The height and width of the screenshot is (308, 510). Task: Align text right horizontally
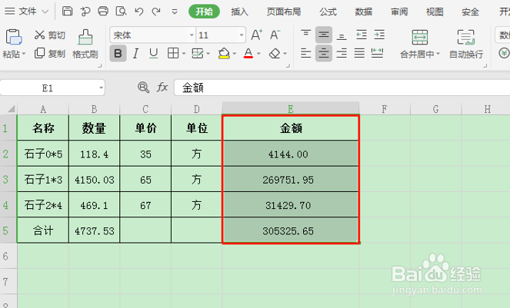click(x=342, y=53)
